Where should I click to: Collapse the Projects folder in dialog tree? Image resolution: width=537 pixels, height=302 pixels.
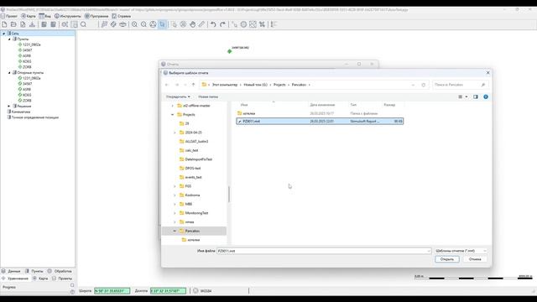pos(172,115)
